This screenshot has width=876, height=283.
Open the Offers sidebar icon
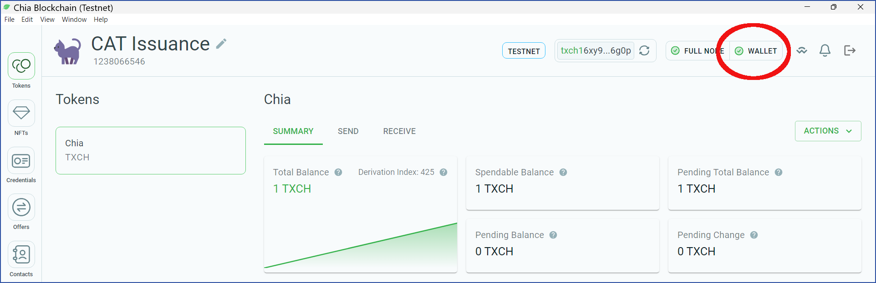(x=21, y=208)
